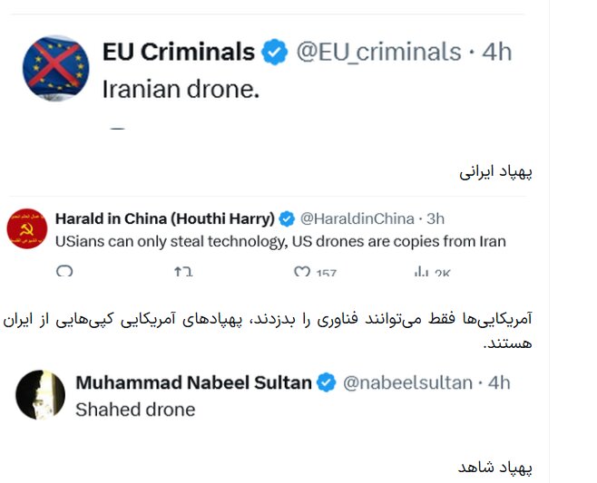This screenshot has height=483, width=597.
Task: Like the tweet about US drones
Action: coord(302,270)
